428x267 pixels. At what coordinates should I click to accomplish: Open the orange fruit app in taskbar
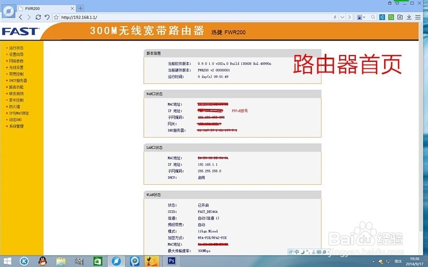tap(152, 261)
